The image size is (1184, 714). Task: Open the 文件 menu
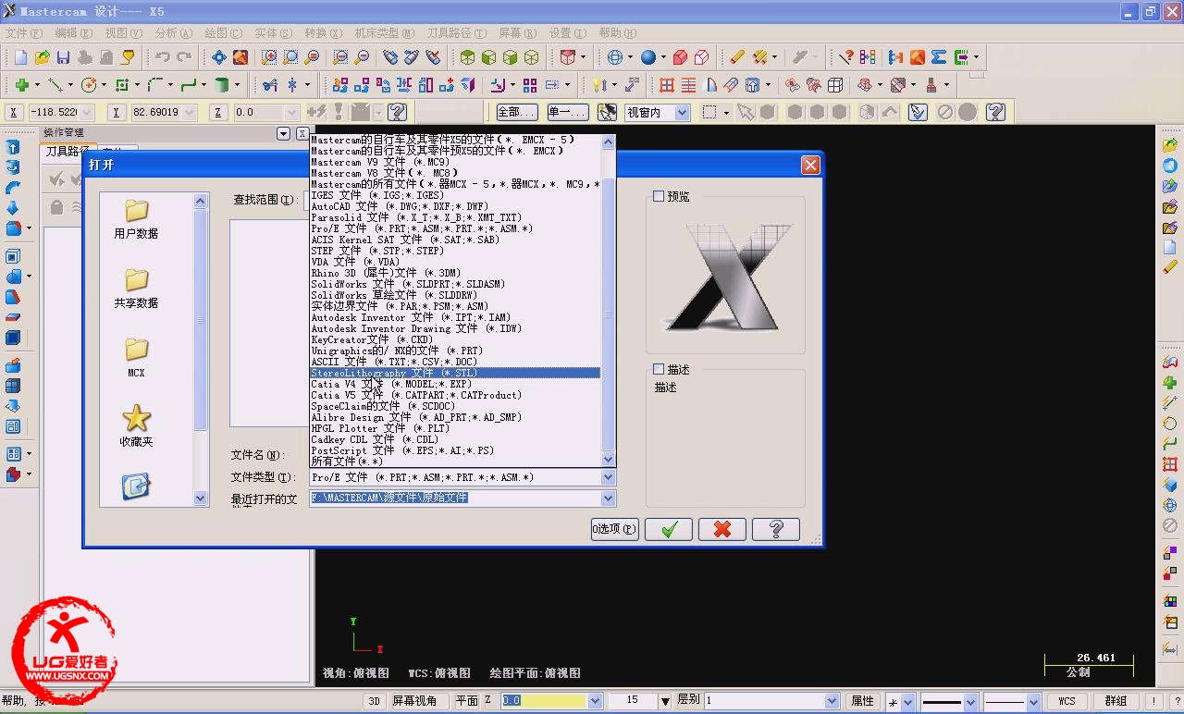(x=23, y=32)
